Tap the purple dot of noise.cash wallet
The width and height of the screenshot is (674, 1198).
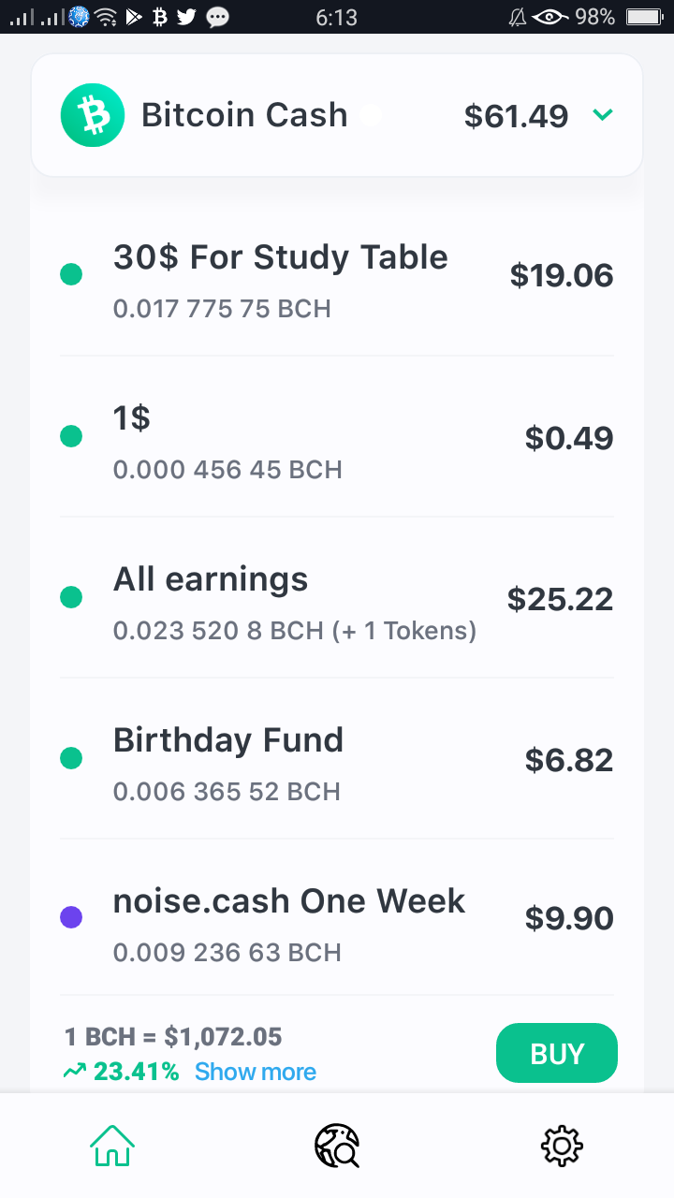pos(71,917)
